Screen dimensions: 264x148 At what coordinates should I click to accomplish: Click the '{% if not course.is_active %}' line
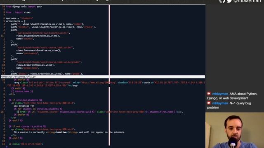pyautogui.click(x=27, y=126)
